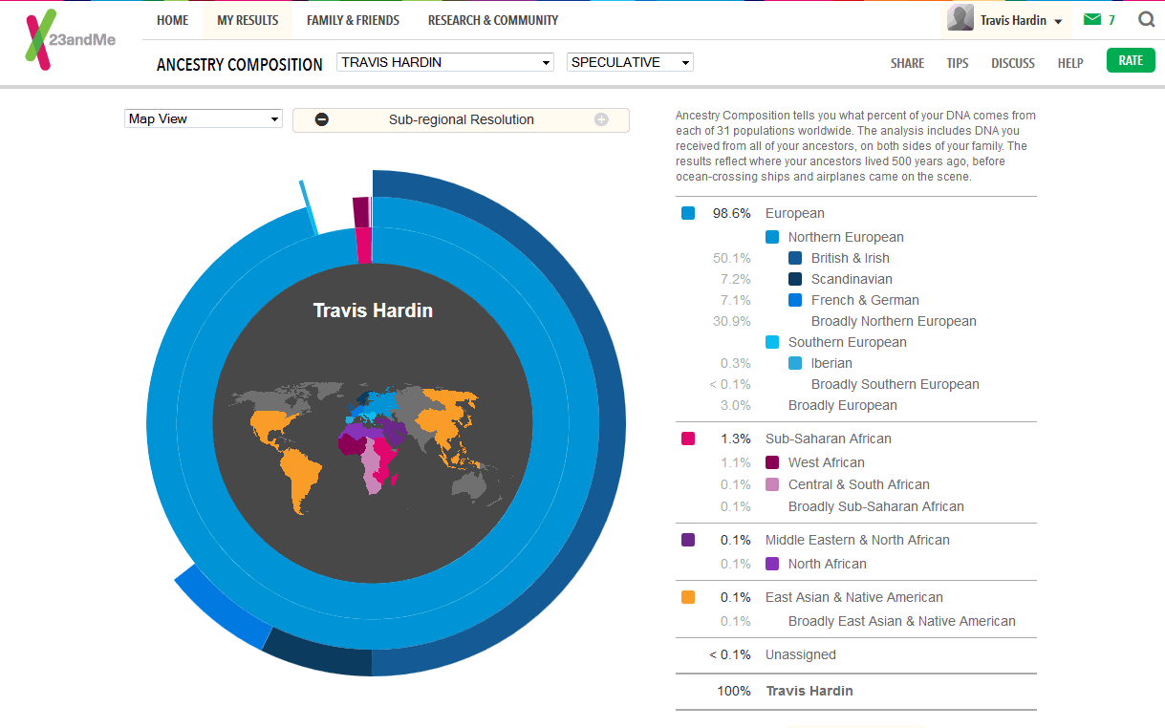Click the Travis Hardin name in the chart
Screen dimensions: 1165x728
pyautogui.click(x=373, y=310)
